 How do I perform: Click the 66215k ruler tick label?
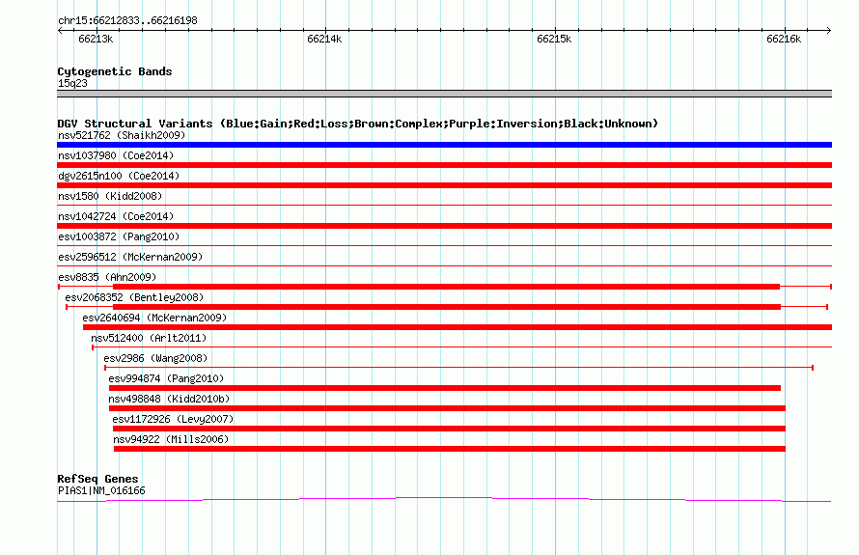pyautogui.click(x=554, y=39)
